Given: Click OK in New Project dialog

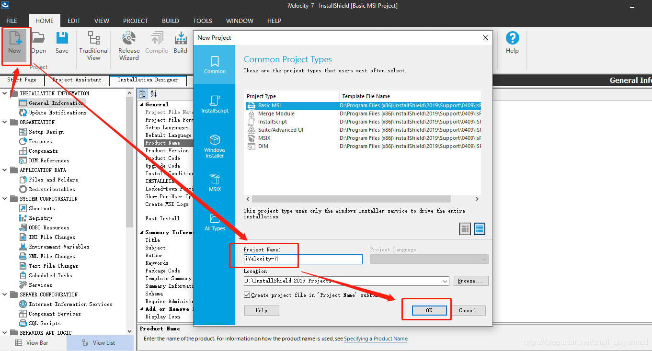Looking at the screenshot, I should coord(429,310).
